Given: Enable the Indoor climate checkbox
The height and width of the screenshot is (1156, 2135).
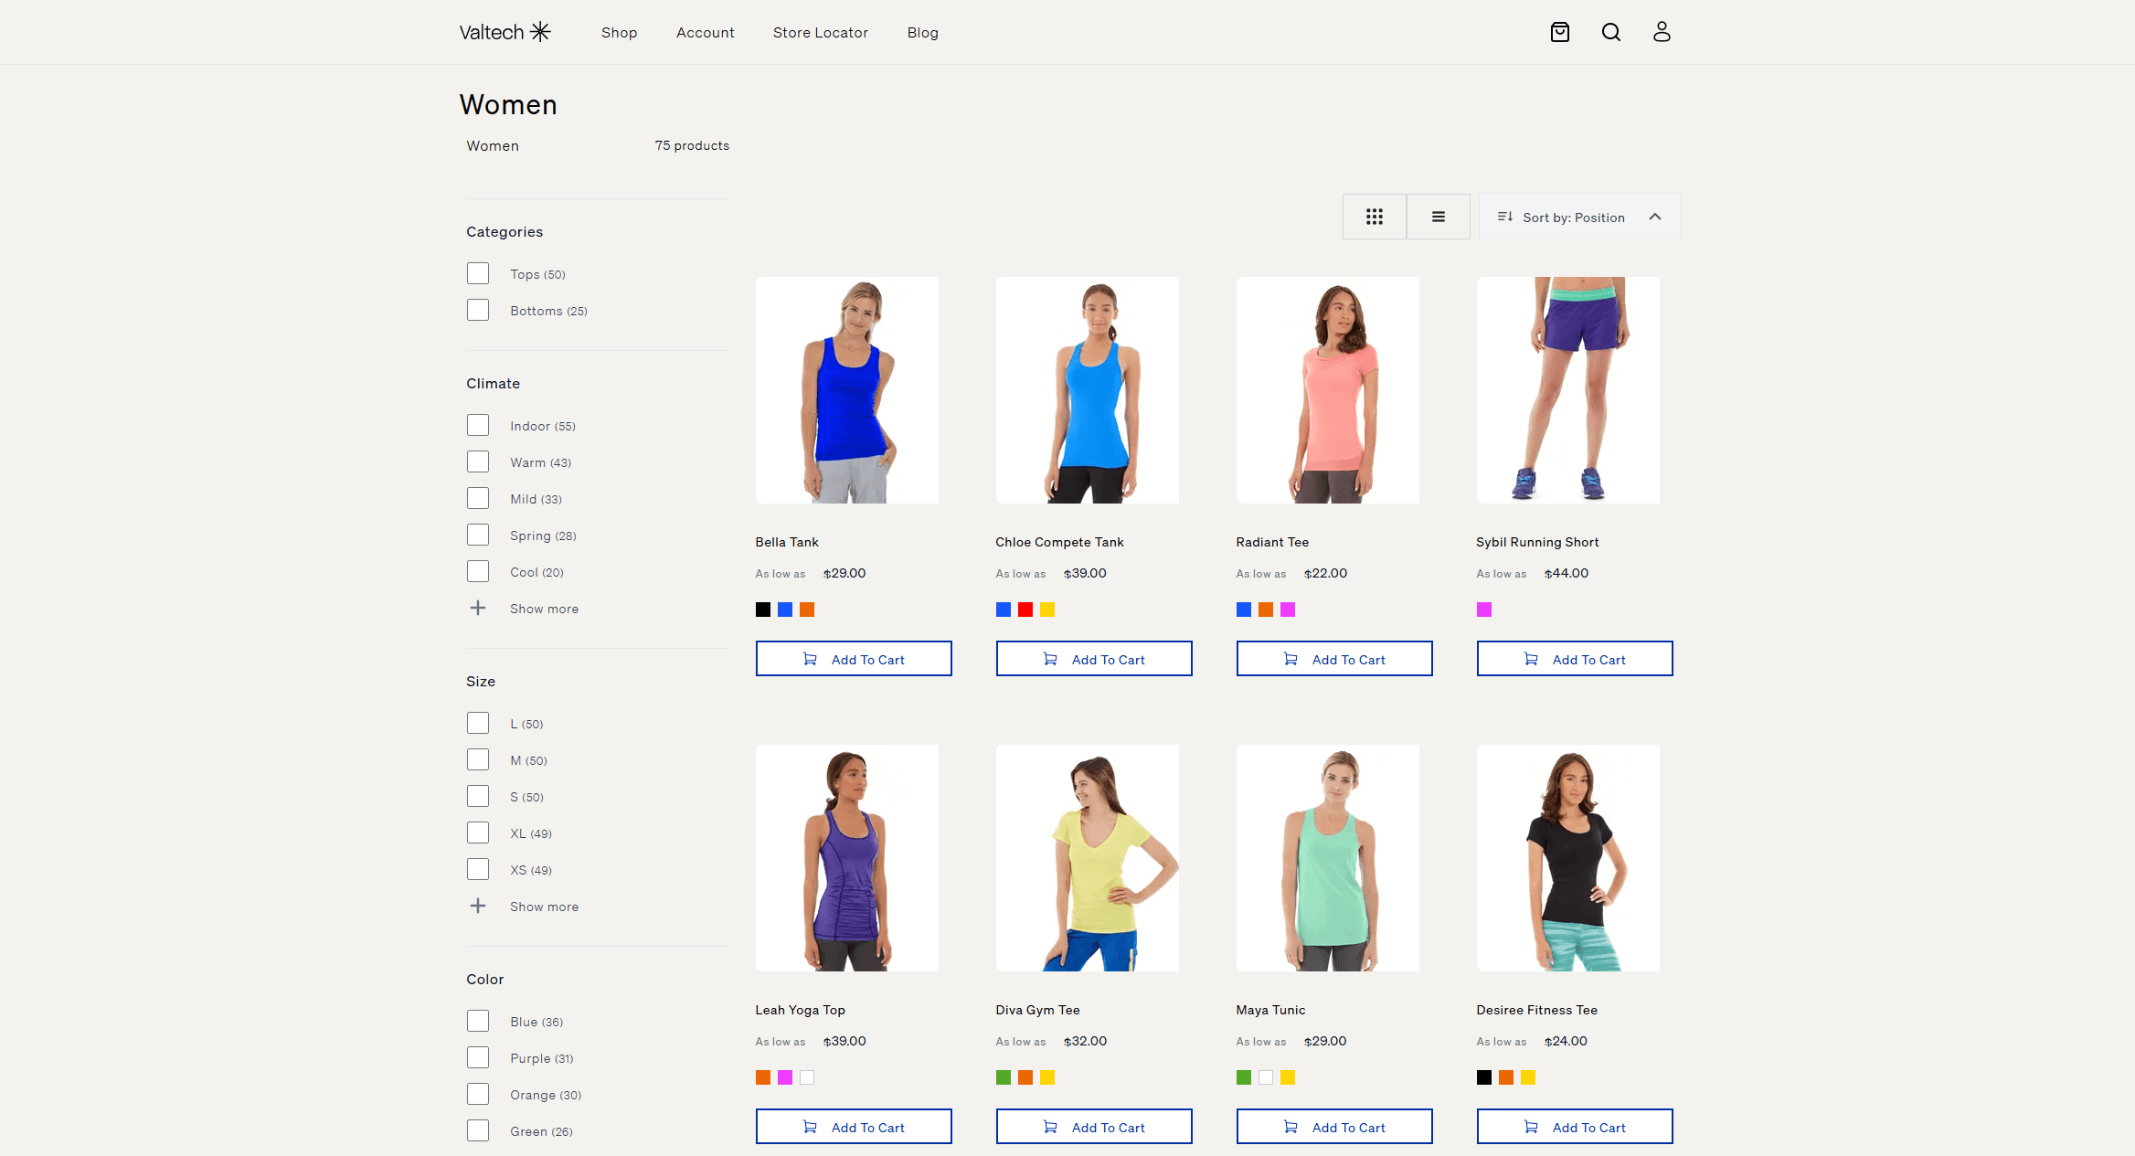Looking at the screenshot, I should click(x=477, y=426).
